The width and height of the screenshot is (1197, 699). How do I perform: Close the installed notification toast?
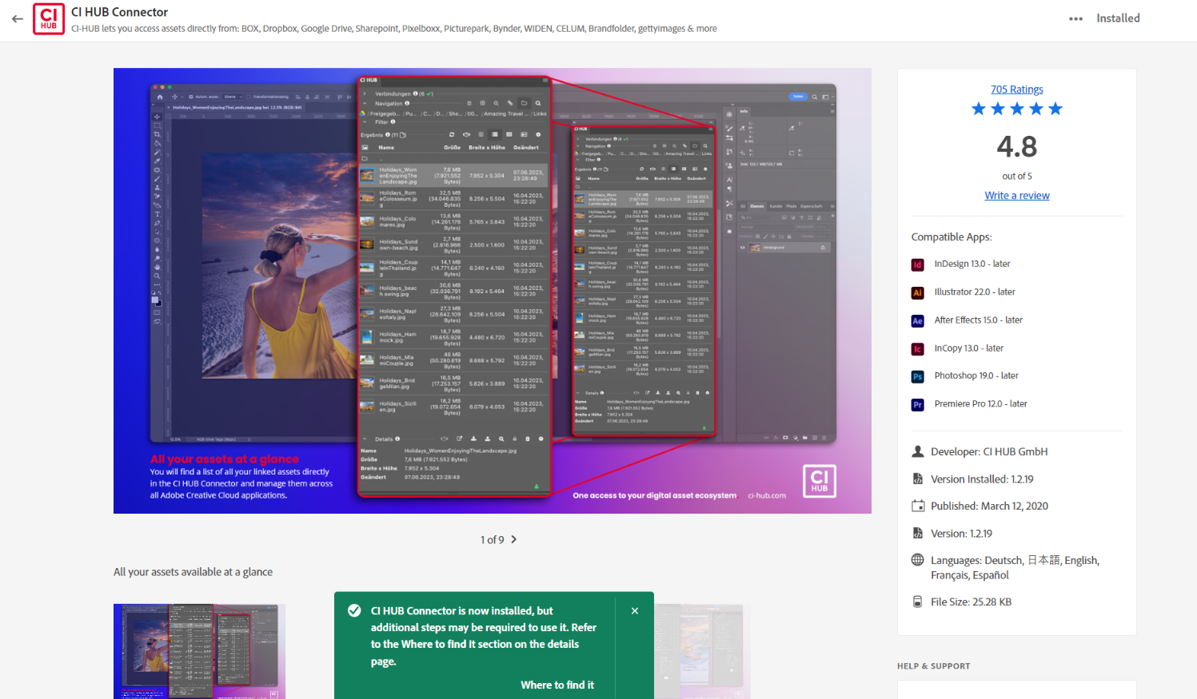pos(635,610)
